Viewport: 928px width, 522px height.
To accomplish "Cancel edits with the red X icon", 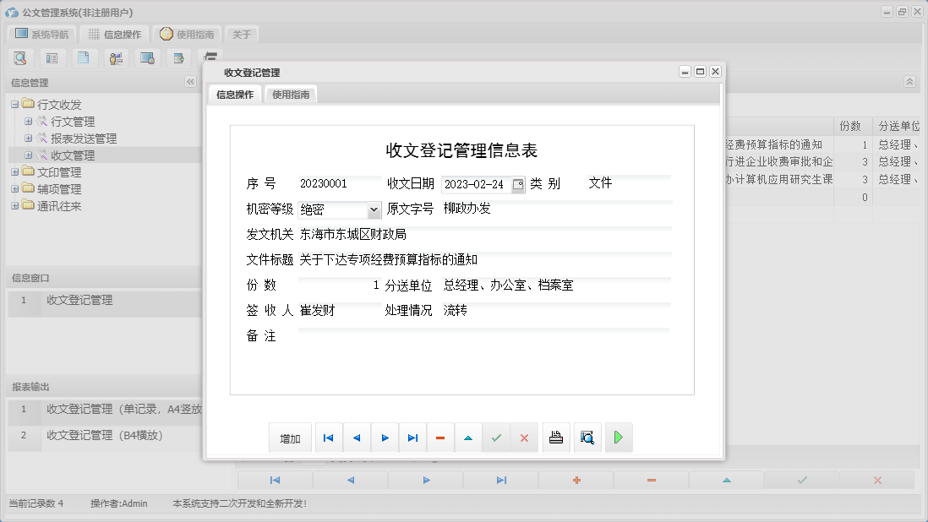I will [x=524, y=438].
